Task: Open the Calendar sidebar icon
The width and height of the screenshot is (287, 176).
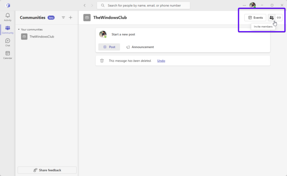Action: click(x=7, y=54)
